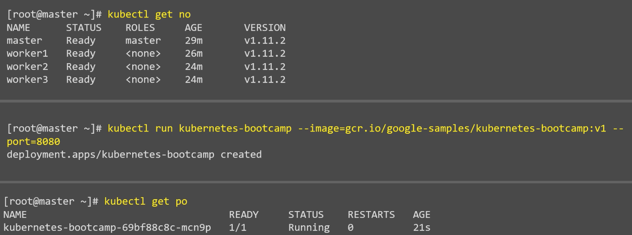The width and height of the screenshot is (632, 235).
Task: Click pod name 'kubernetes-bootcamp-69bf88c8c-mcn9p'
Action: tap(107, 228)
